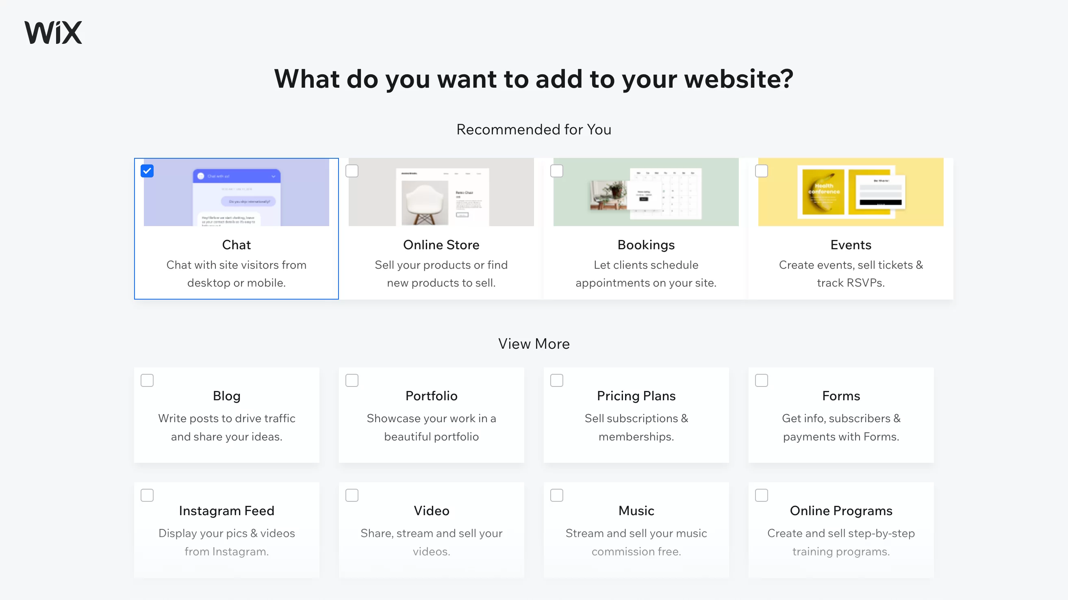Select the Chat feature icon

point(147,171)
